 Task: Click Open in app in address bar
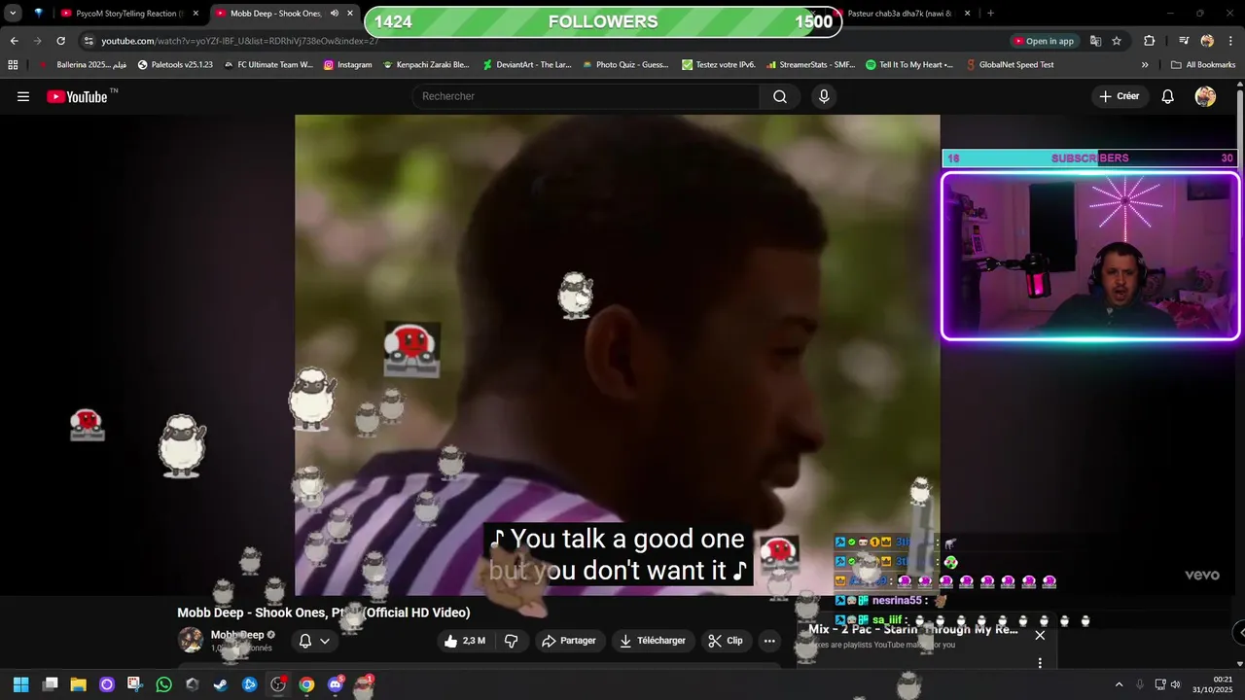pyautogui.click(x=1044, y=41)
